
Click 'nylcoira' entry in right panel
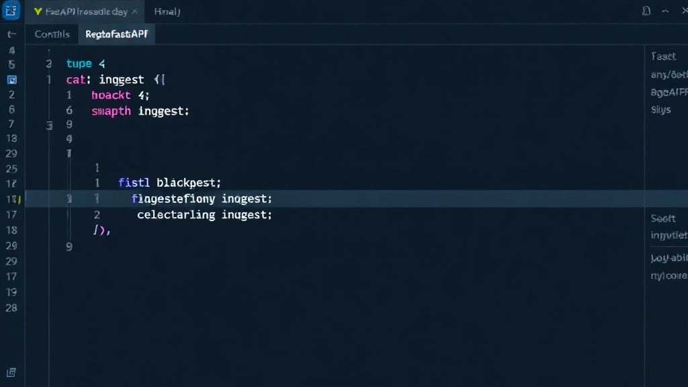(669, 275)
